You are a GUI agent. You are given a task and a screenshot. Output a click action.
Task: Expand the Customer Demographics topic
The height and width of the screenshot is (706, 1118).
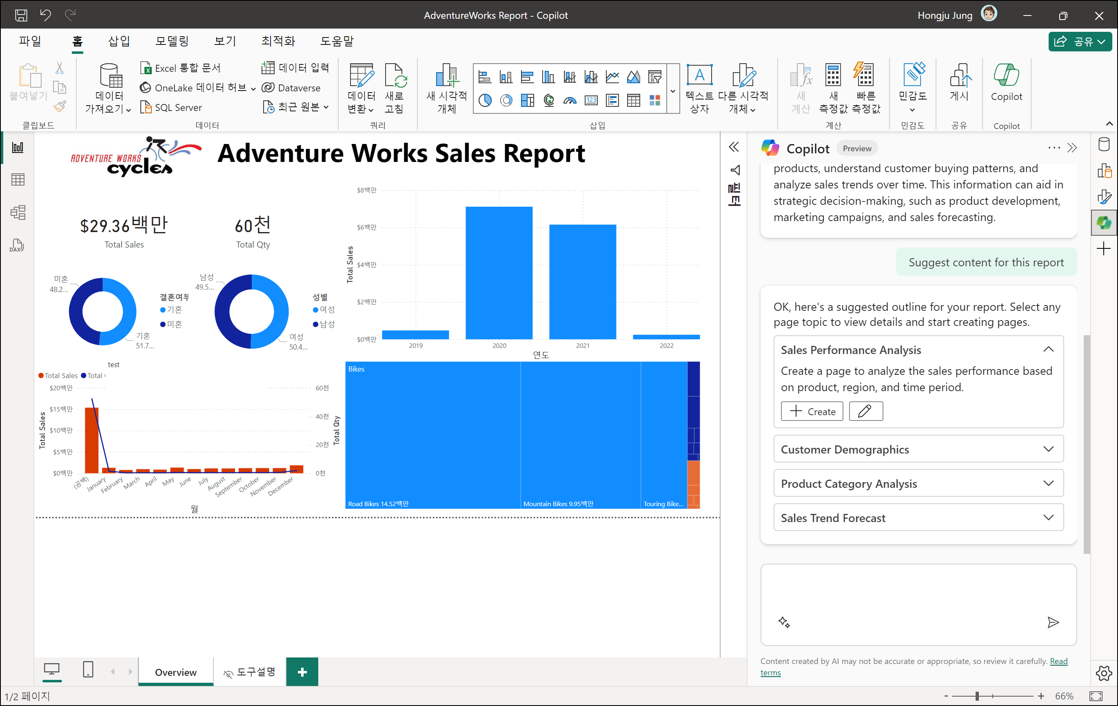(x=1048, y=449)
